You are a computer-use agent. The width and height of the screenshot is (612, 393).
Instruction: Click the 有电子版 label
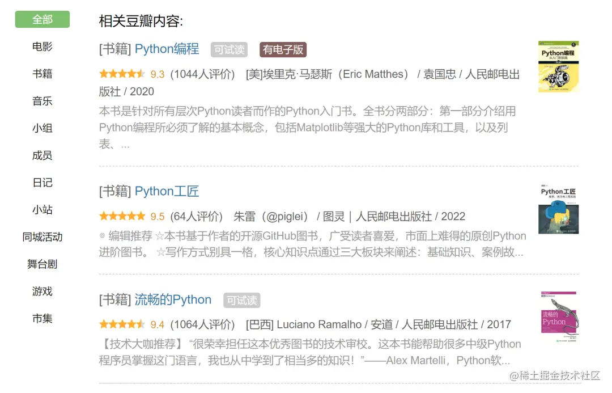(282, 50)
